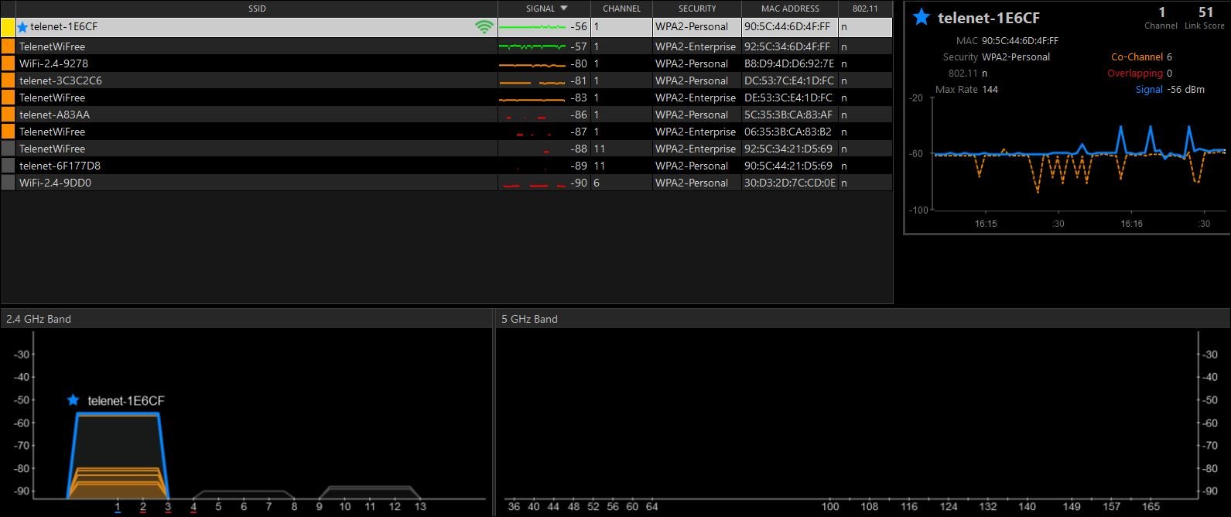
Task: Select the telenet-3C3C2C6 network row
Action: point(446,80)
